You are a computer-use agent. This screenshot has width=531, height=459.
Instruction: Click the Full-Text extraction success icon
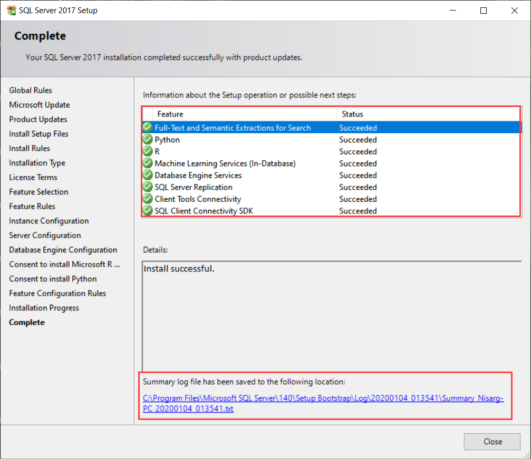pos(147,127)
